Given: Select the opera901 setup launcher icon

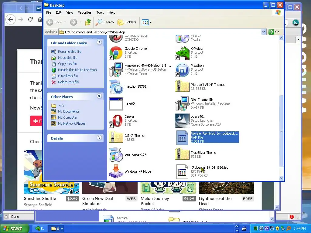Looking at the screenshot, I should (182, 121).
